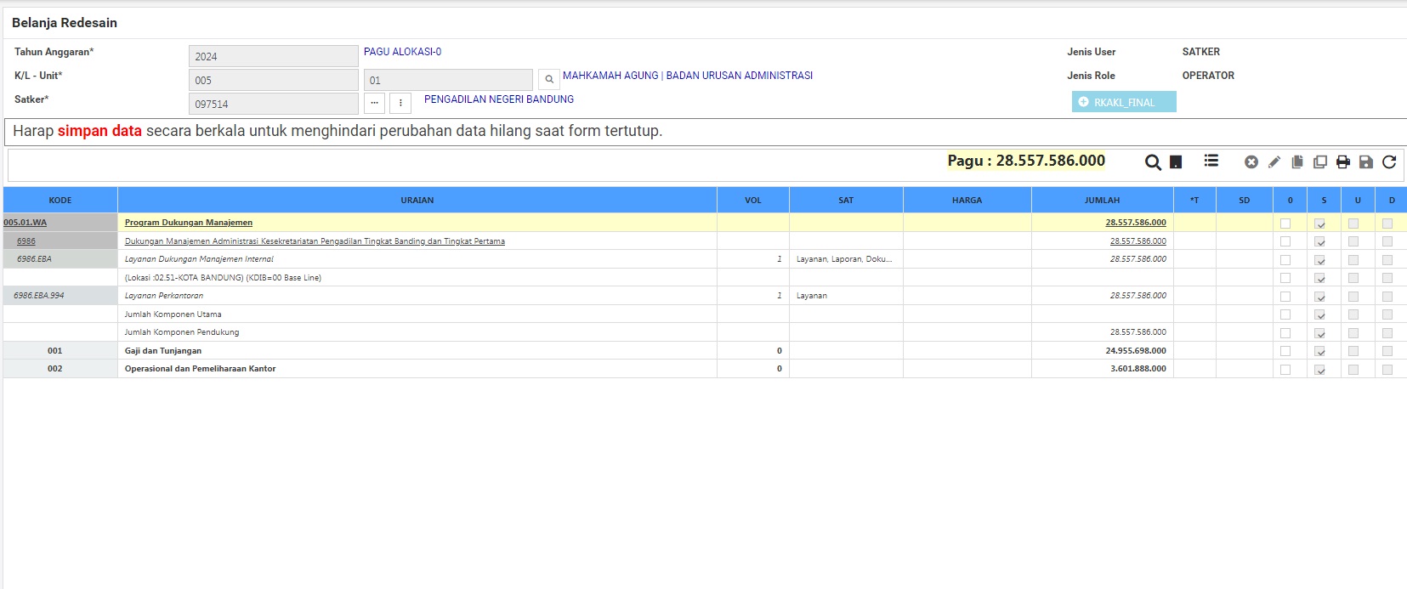Toggle the S checkbox for Program Dukungan Manajemen
Screen dimensions: 1407x589
click(x=1319, y=224)
